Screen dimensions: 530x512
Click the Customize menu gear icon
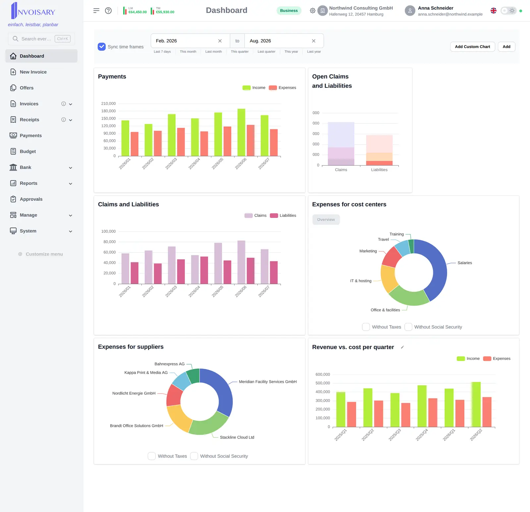[20, 254]
